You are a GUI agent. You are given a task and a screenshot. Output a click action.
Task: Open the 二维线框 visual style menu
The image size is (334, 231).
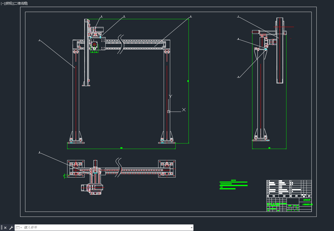coord(21,3)
